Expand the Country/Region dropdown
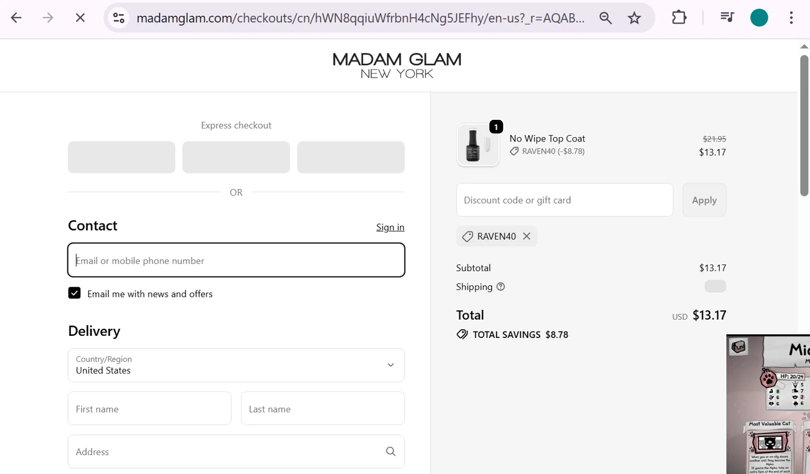Image resolution: width=810 pixels, height=474 pixels. tap(236, 365)
